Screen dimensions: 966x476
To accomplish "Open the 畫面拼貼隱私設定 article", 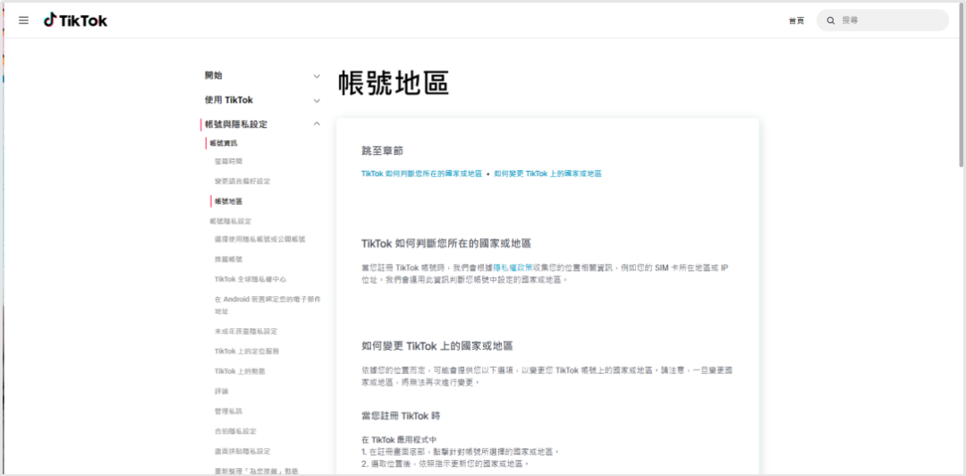I will pyautogui.click(x=242, y=451).
